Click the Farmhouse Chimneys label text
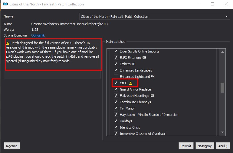This screenshot has height=153, width=233. [x=135, y=102]
